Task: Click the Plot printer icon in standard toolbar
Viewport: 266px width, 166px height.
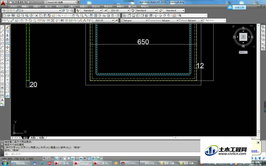Action: click(19, 15)
